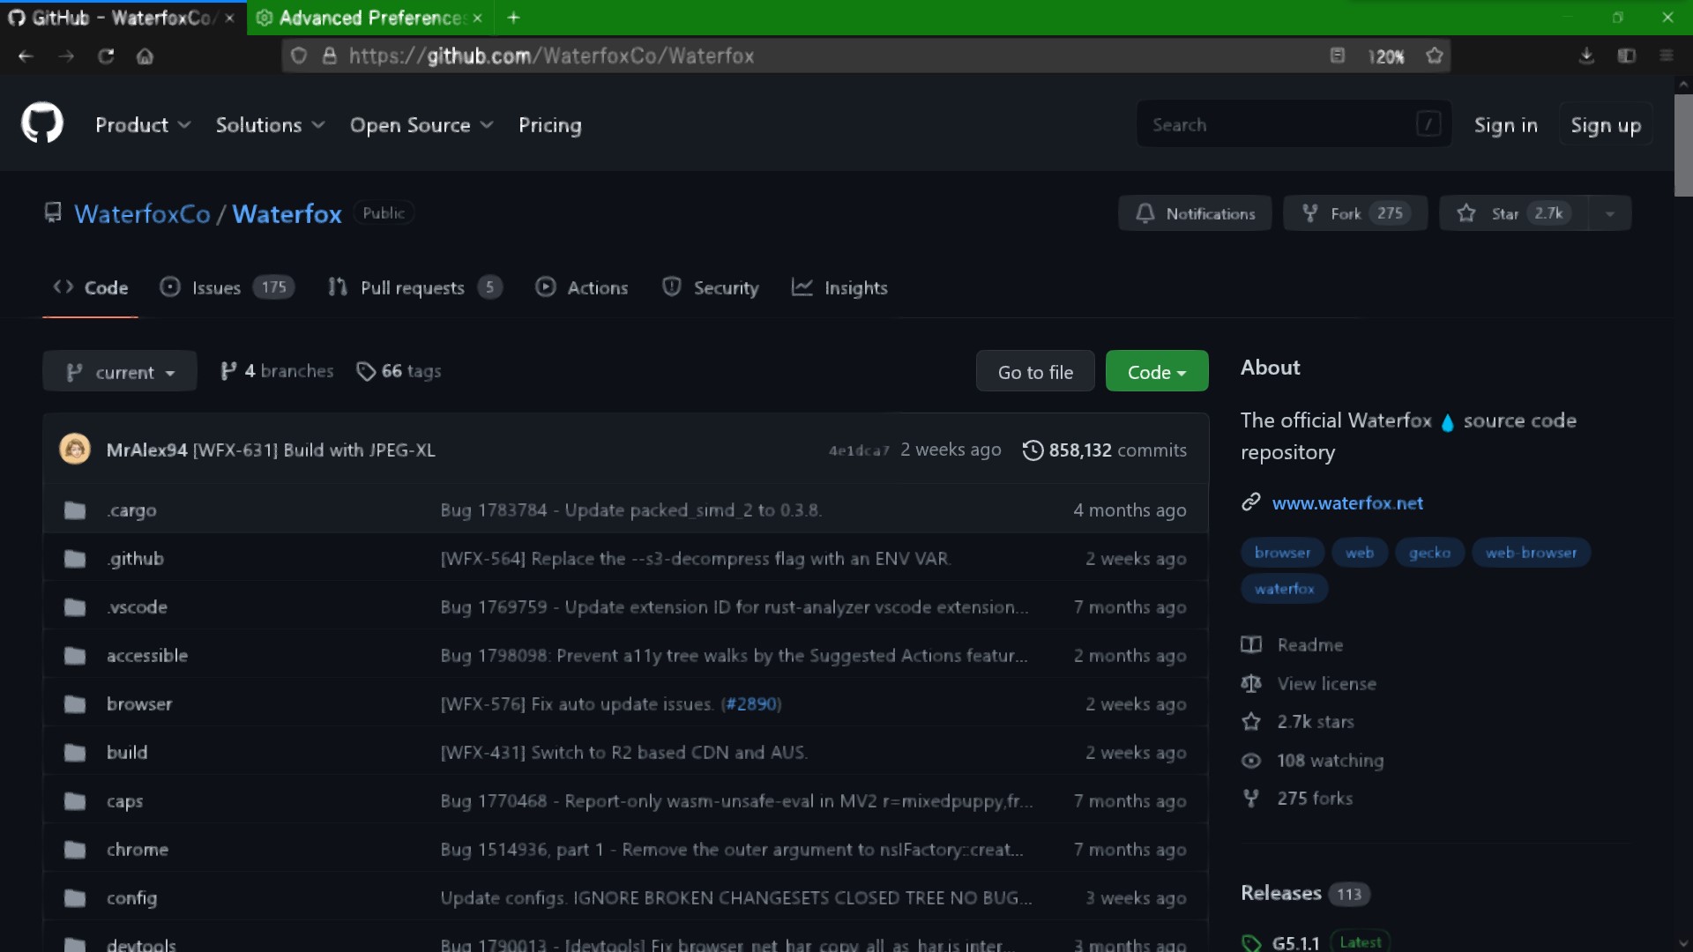Visit the www.waterfox.net link
Screen dimensions: 1693x952
pyautogui.click(x=1347, y=503)
